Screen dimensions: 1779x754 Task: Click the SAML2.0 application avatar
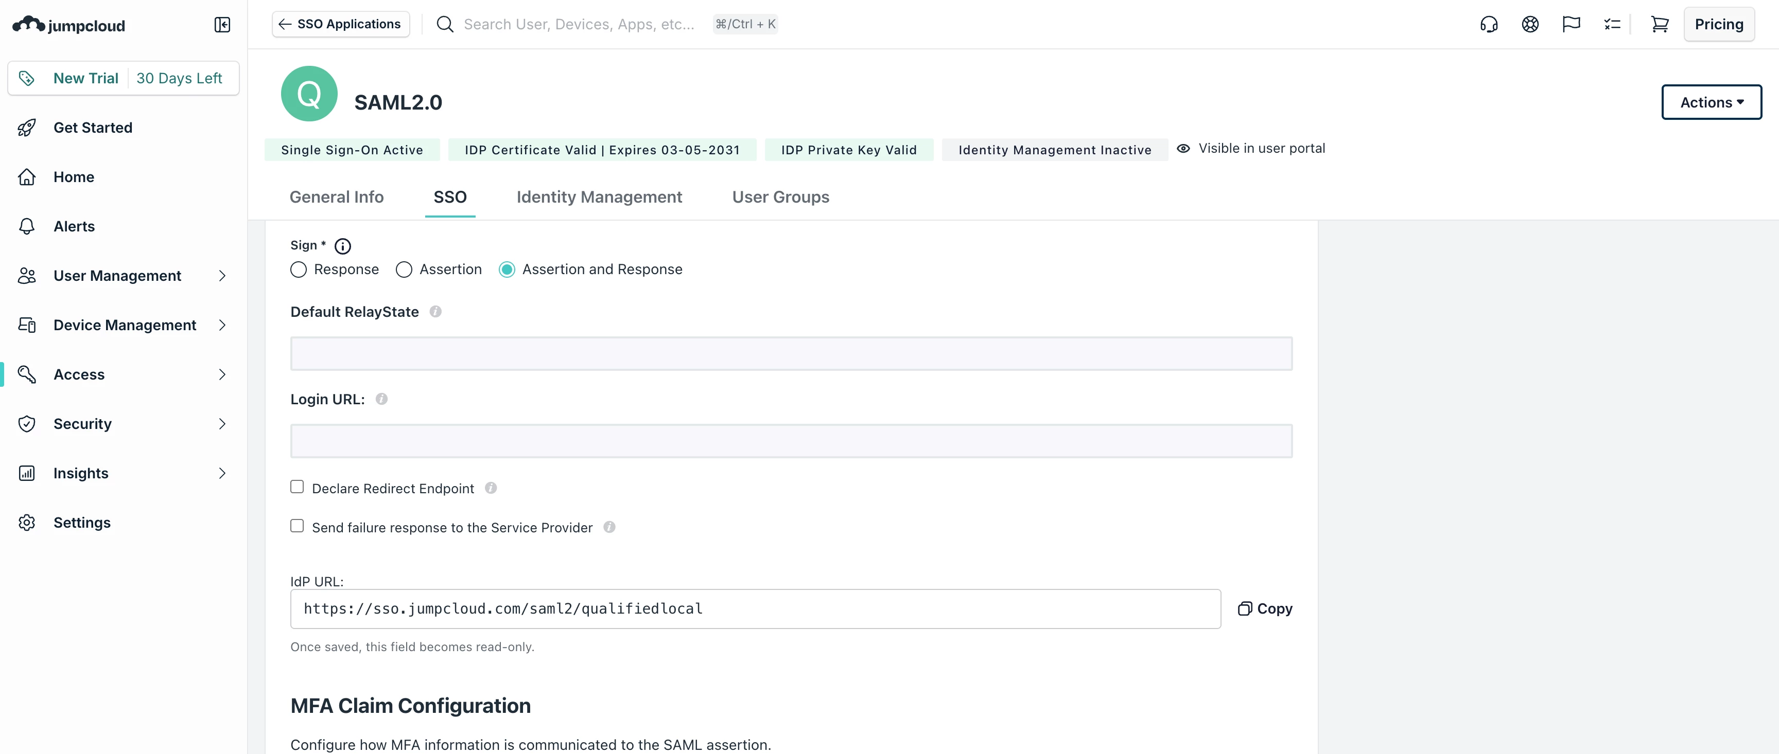[309, 94]
